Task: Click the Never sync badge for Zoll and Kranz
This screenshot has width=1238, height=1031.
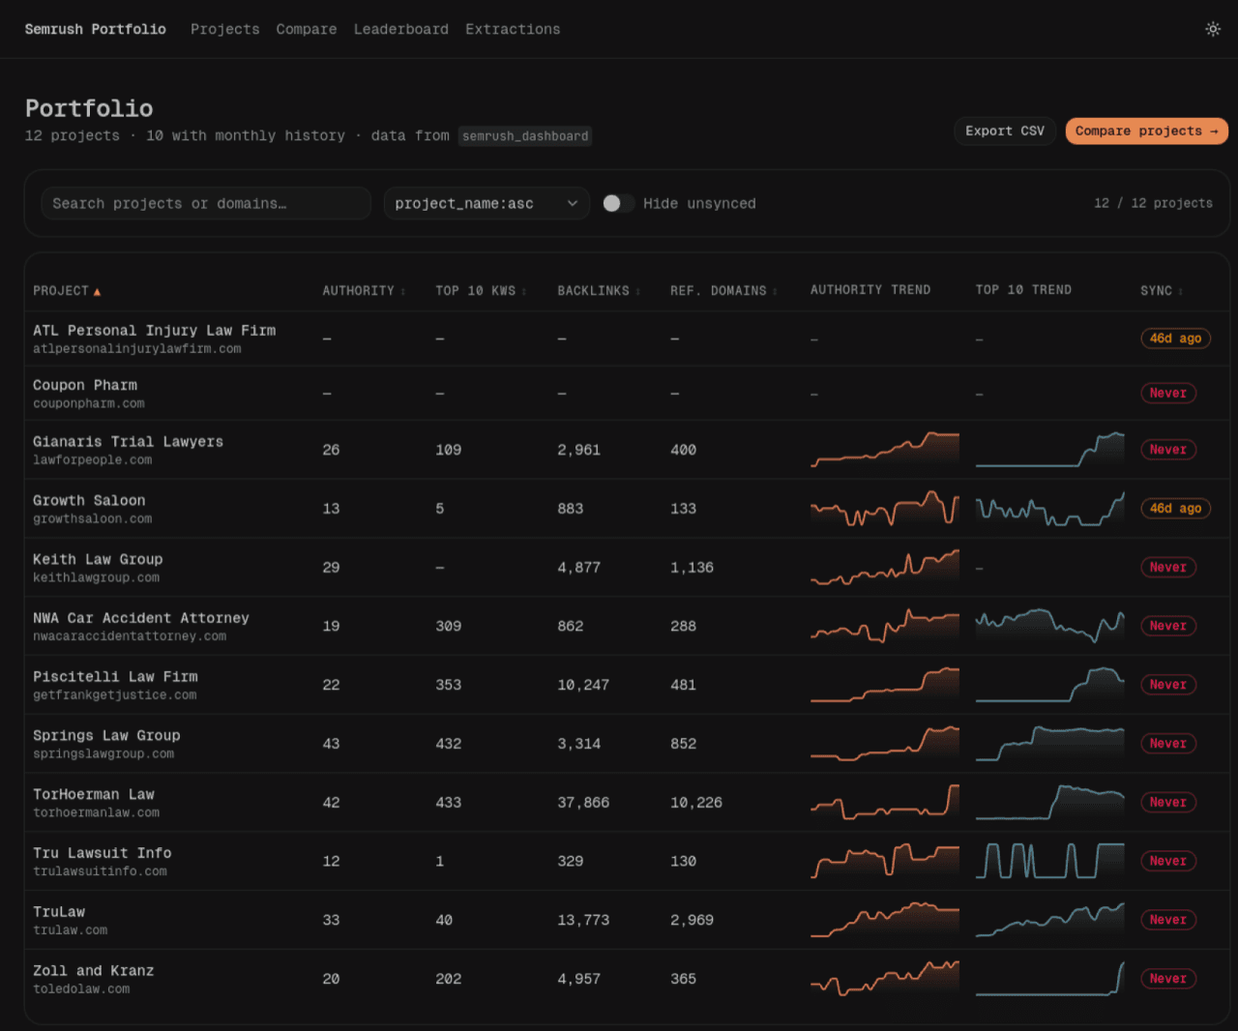Action: tap(1167, 979)
